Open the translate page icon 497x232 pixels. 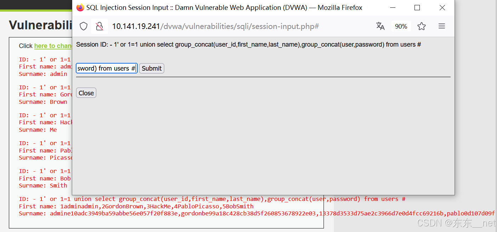pos(381,26)
